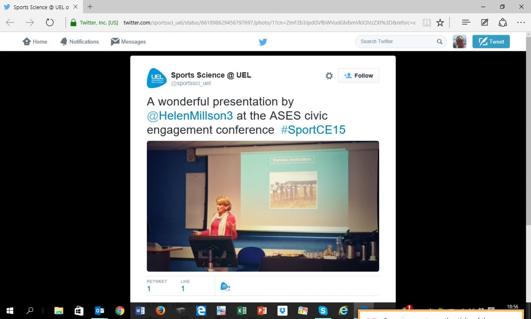Viewport: 531px width, 319px height.
Task: Open Word from the taskbar
Action: [x=140, y=311]
